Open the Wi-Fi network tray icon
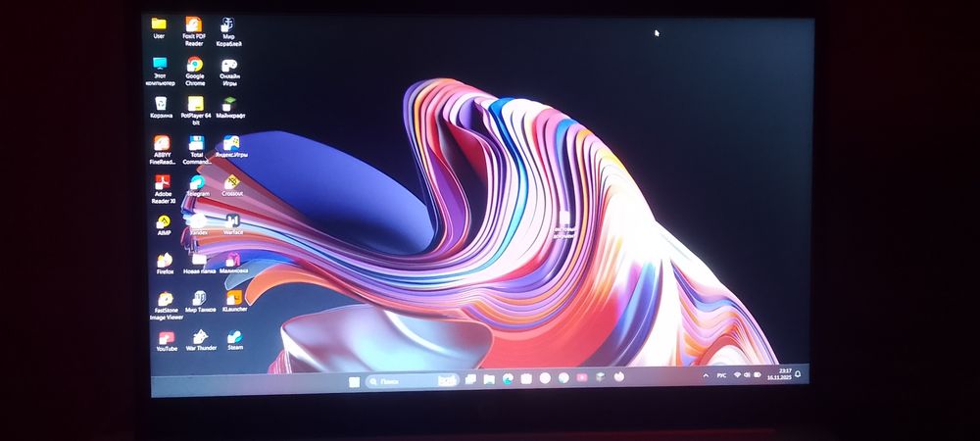Image resolution: width=980 pixels, height=441 pixels. click(737, 374)
